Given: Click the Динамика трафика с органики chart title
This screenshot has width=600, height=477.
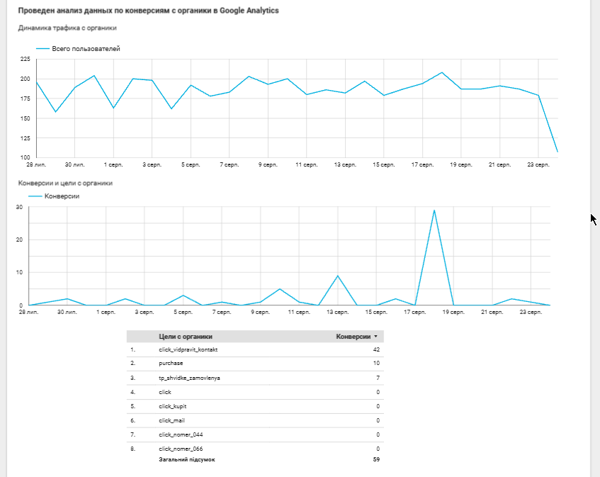Looking at the screenshot, I should click(67, 28).
